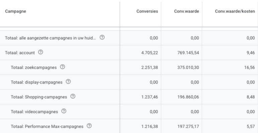Click Performance Max conversion value 197.275,17
Viewport: 258px width, 133px height.
pos(188,126)
